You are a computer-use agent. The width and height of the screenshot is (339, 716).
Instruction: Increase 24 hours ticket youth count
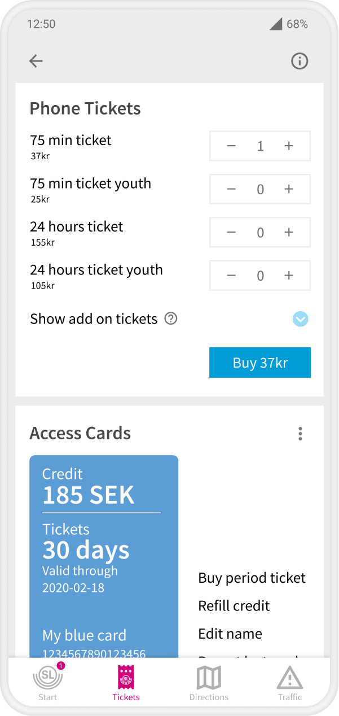[289, 276]
